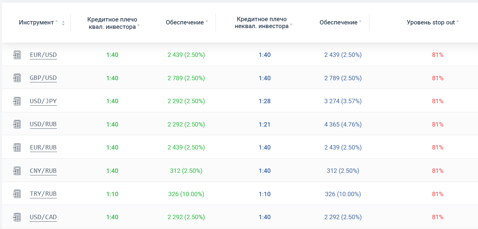Click blue 2 789 (2.50%) in GBP/USD row

[x=343, y=78]
